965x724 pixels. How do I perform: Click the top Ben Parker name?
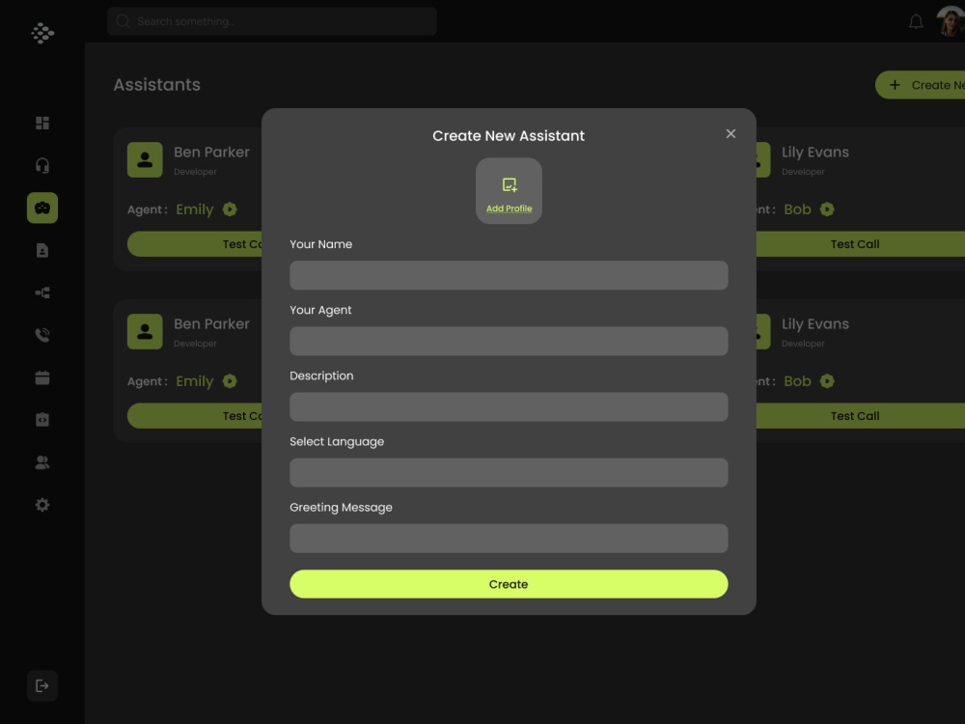[211, 153]
